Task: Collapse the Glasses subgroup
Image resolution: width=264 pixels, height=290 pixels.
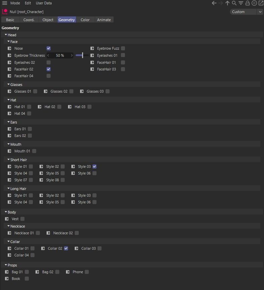Action: pyautogui.click(x=8, y=84)
